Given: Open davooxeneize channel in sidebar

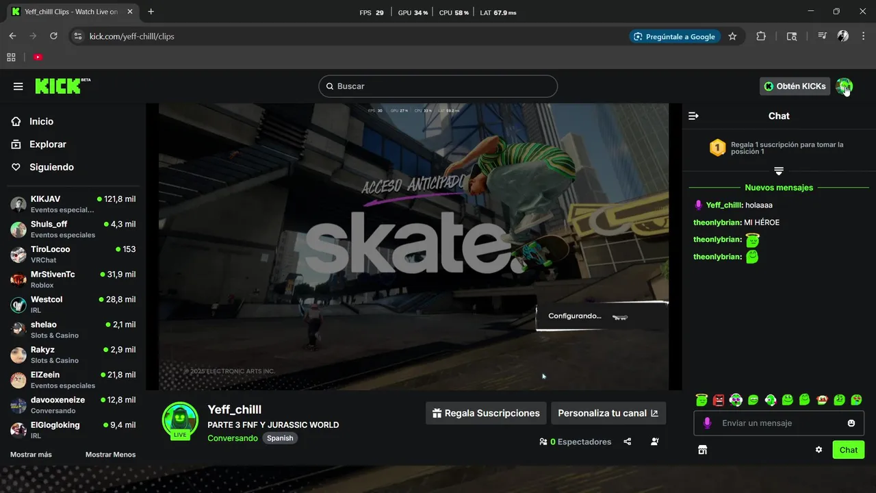Looking at the screenshot, I should click(x=73, y=405).
